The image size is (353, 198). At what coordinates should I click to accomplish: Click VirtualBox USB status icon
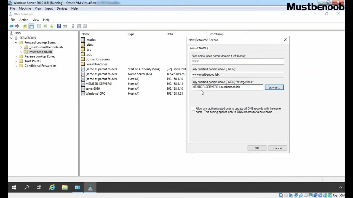(301, 196)
